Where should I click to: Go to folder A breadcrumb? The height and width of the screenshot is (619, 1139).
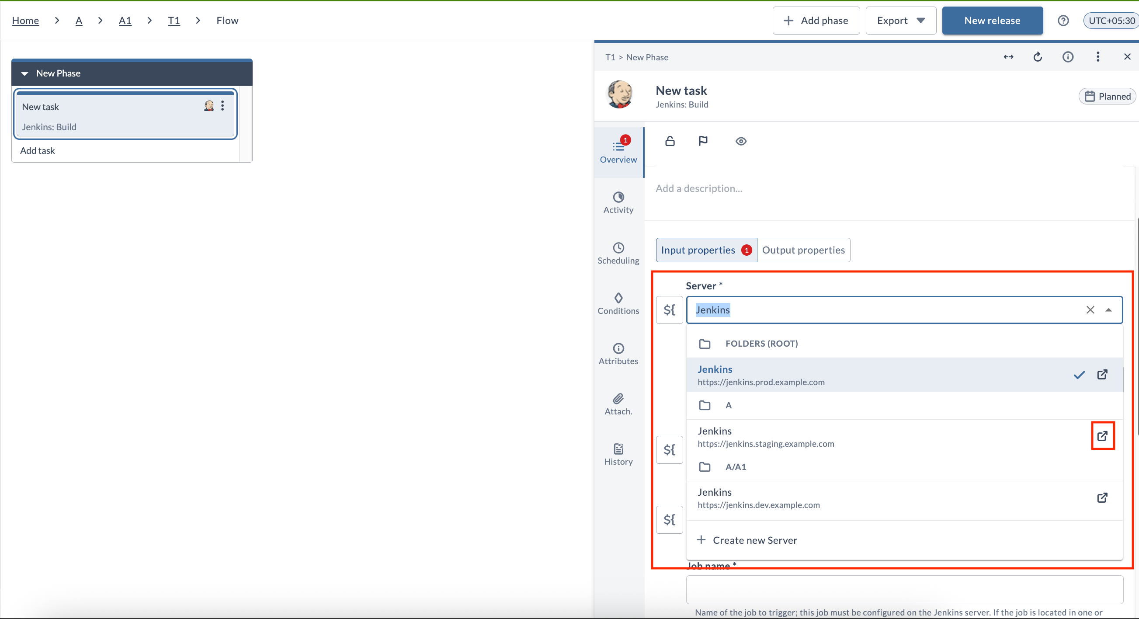(x=79, y=21)
